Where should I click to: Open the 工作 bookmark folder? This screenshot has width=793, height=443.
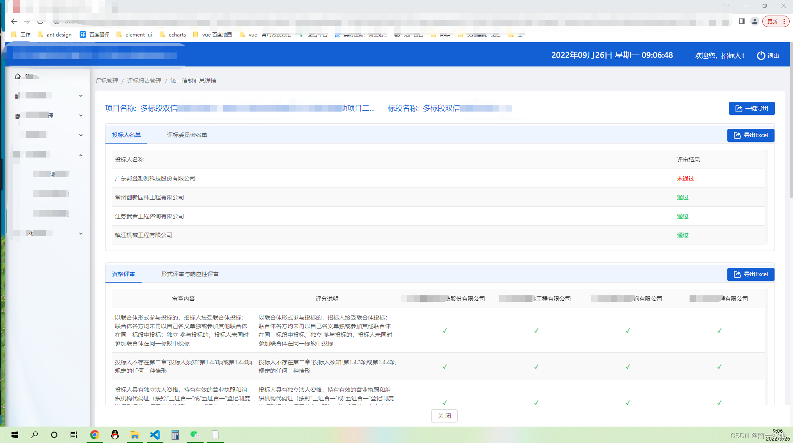coord(21,34)
